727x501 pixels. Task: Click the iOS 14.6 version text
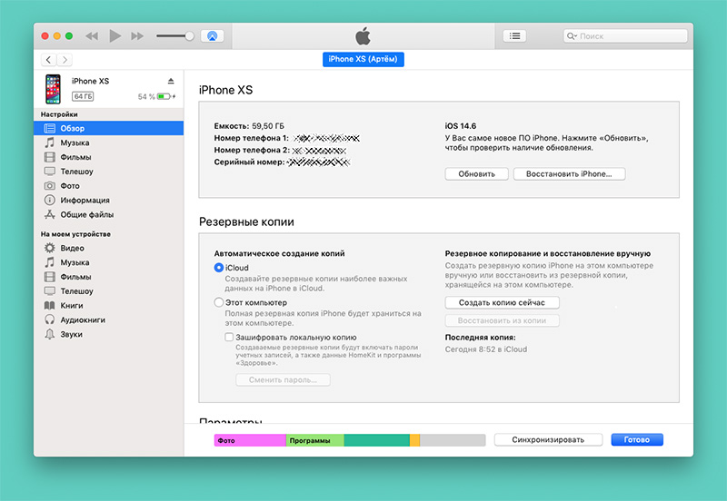[461, 126]
